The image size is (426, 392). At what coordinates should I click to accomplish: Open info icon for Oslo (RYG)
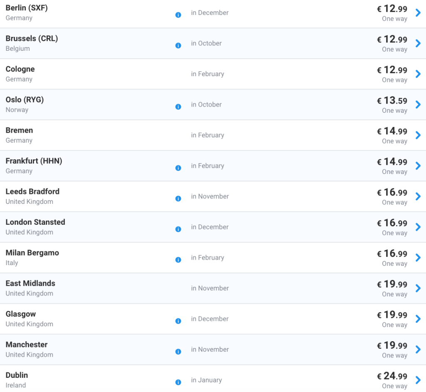(178, 107)
